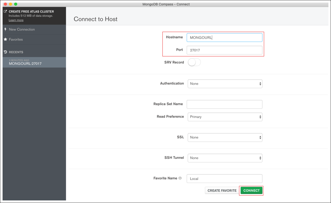The width and height of the screenshot is (331, 203).
Task: Click the macOS yellow minimize window button
Action: (x=11, y=4)
